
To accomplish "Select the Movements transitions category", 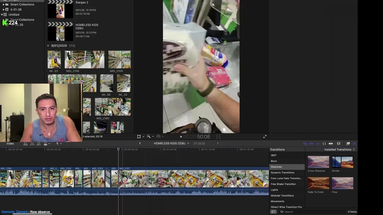I will point(277,201).
